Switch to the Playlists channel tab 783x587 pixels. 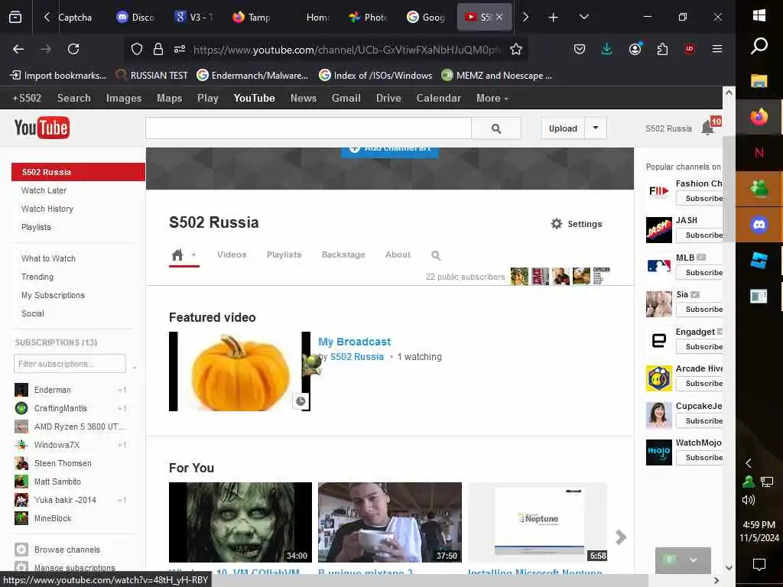click(284, 255)
